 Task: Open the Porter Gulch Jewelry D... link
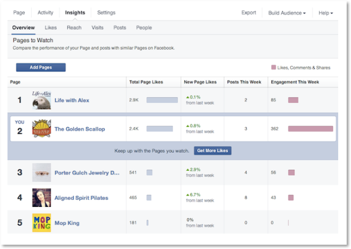tap(87, 172)
